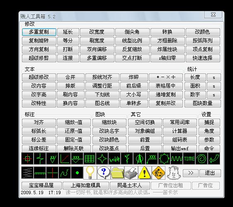
Task: Select the XXX elevation mark icon
Action: pos(77,158)
